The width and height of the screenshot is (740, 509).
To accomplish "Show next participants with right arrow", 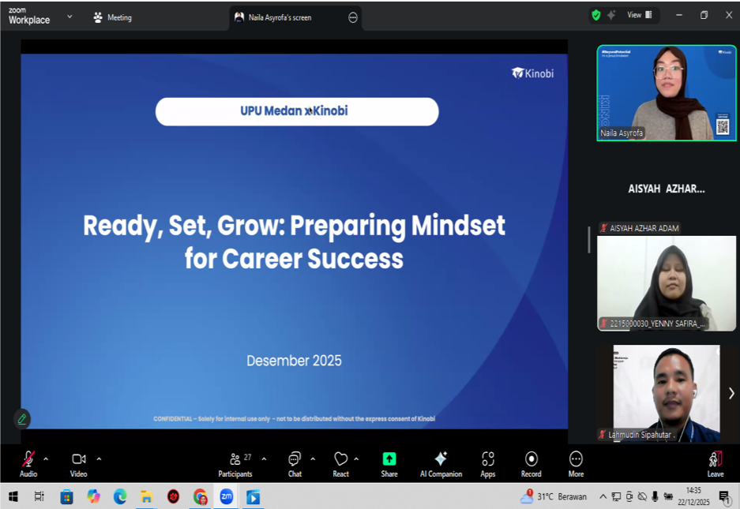I will (x=731, y=393).
